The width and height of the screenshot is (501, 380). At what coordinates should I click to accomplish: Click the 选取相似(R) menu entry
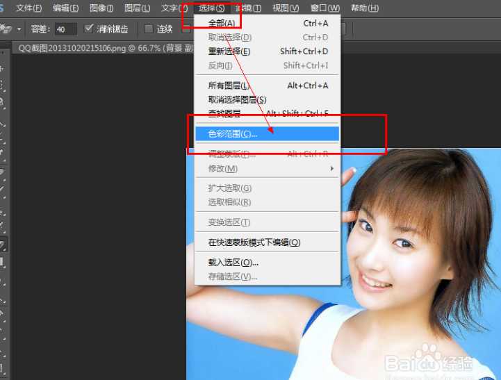[268, 202]
